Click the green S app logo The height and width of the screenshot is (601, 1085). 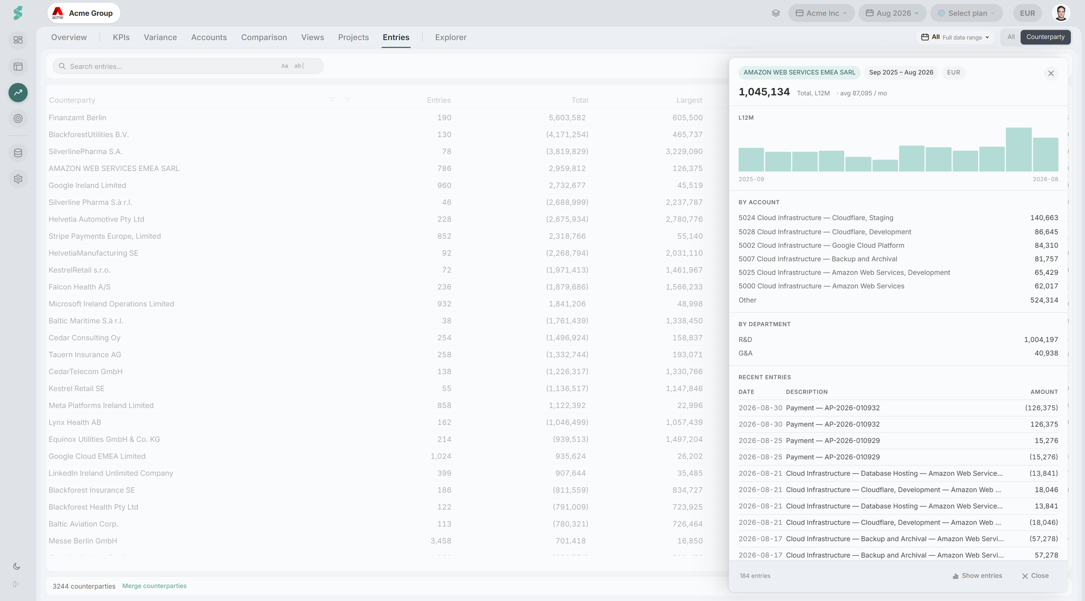pos(18,13)
